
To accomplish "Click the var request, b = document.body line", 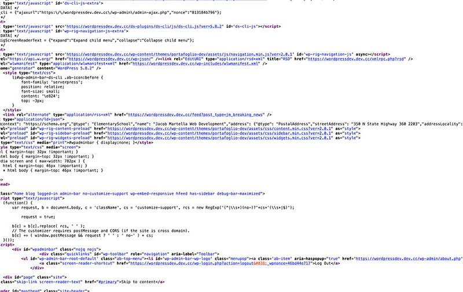I will point(153,208).
